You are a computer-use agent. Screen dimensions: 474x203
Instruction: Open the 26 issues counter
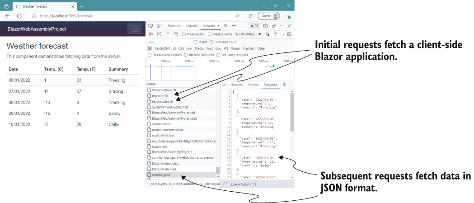tap(254, 26)
